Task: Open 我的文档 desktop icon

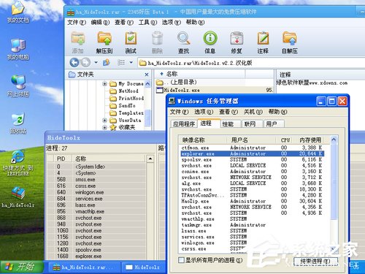Action: coord(18,12)
